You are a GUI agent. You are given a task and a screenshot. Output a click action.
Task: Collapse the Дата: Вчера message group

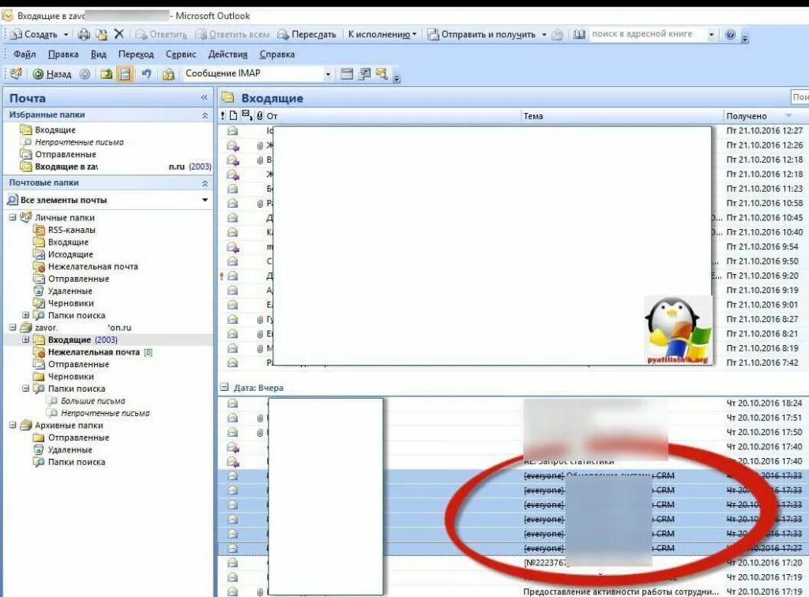[x=224, y=387]
